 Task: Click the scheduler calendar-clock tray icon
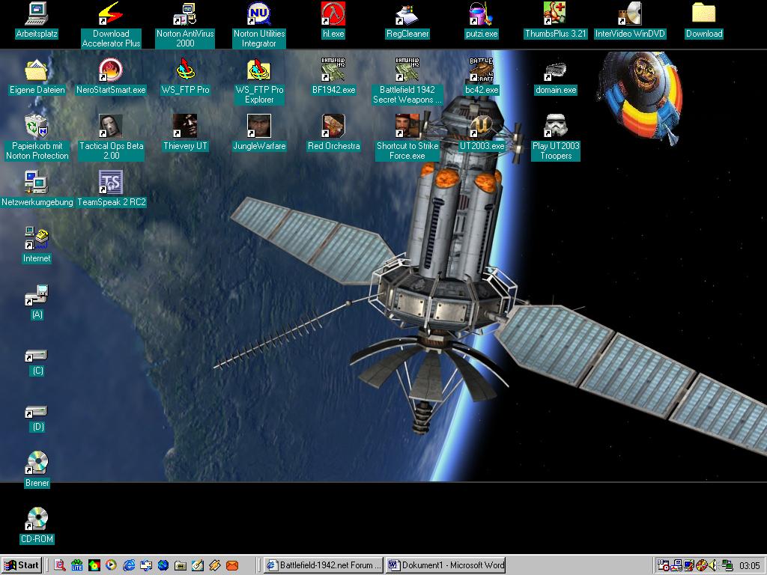pyautogui.click(x=664, y=565)
